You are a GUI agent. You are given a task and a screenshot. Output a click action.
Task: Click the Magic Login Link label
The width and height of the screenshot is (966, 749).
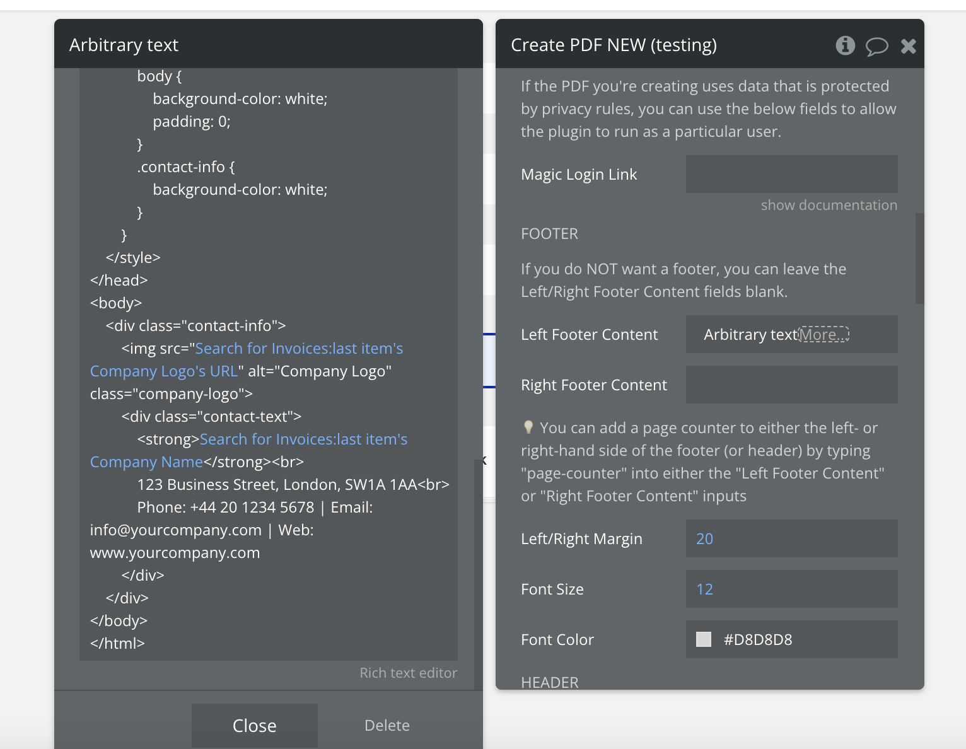[x=579, y=174]
